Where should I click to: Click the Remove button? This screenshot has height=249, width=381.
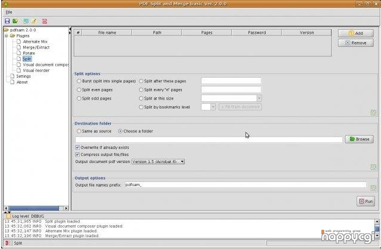(x=355, y=43)
